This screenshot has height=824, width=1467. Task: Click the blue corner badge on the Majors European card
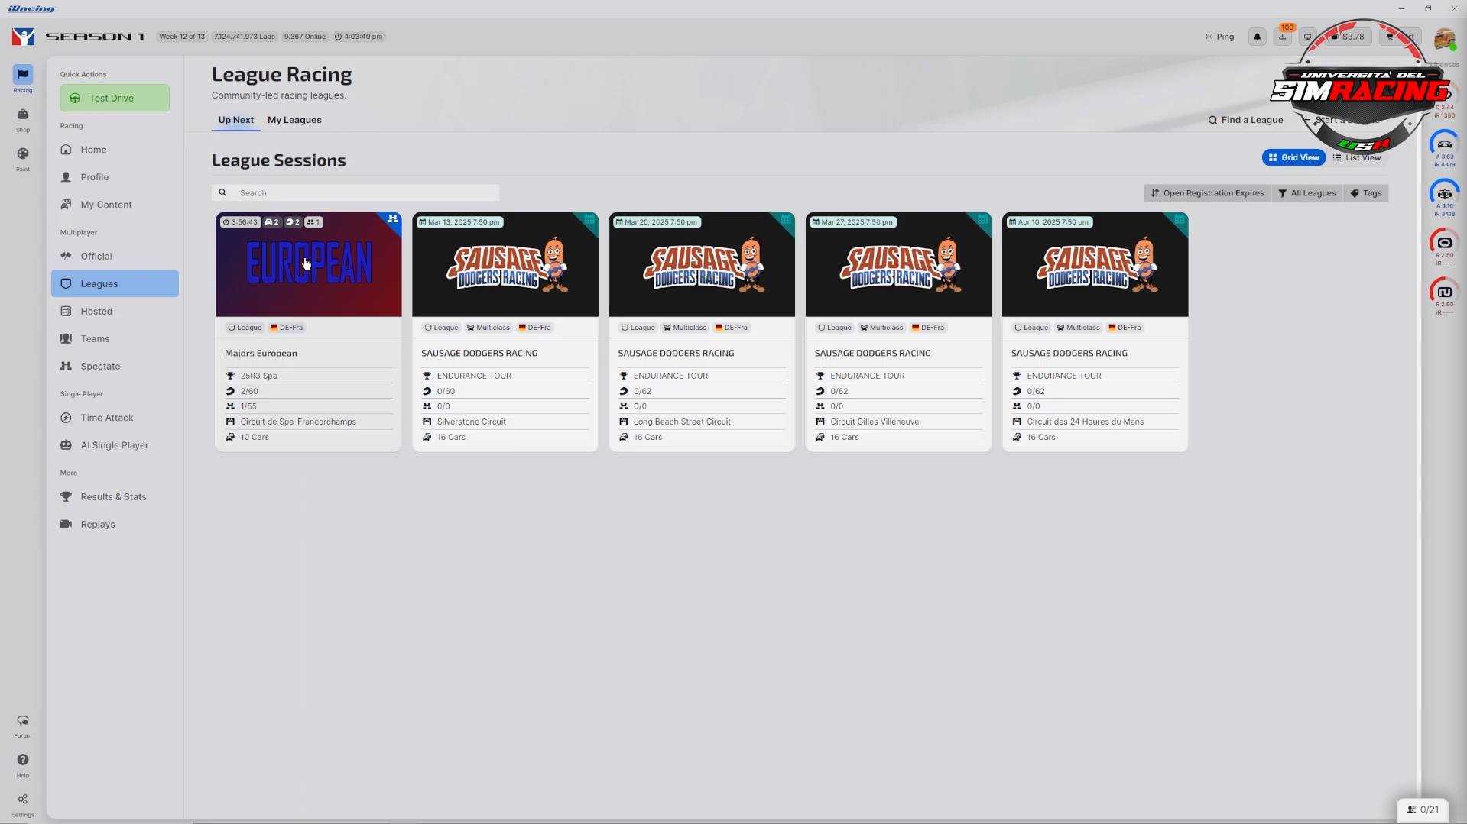click(x=393, y=220)
